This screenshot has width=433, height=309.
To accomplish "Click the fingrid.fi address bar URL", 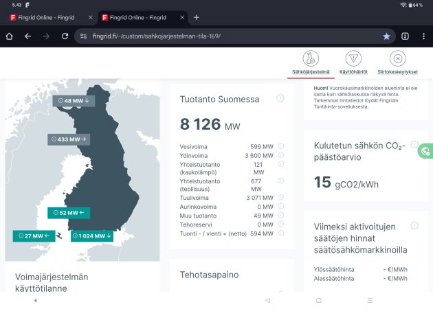I will 156,36.
